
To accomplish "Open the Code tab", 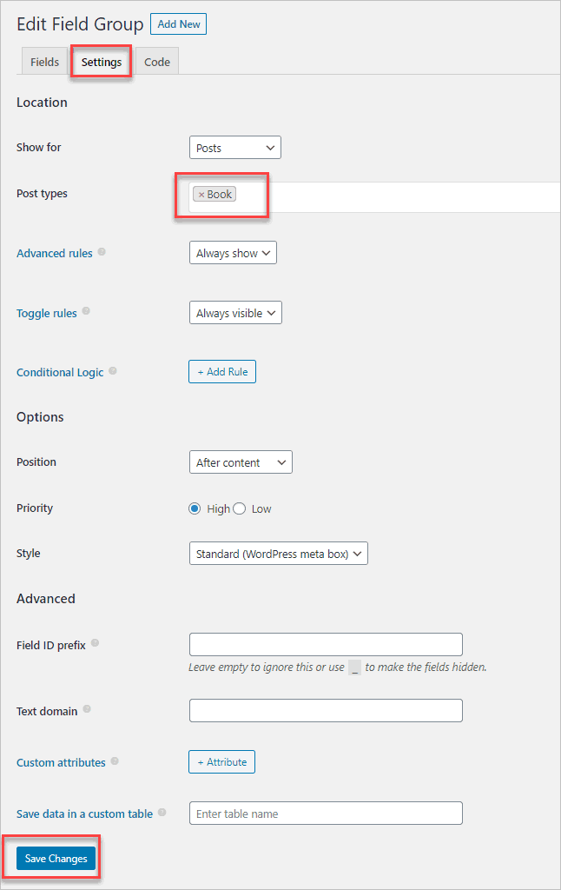I will point(157,62).
